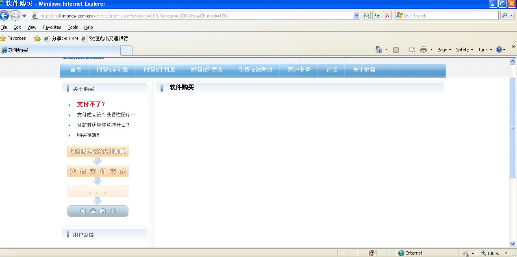Image resolution: width=517 pixels, height=257 pixels.
Task: Click the 100% zoom level button
Action: [490, 253]
